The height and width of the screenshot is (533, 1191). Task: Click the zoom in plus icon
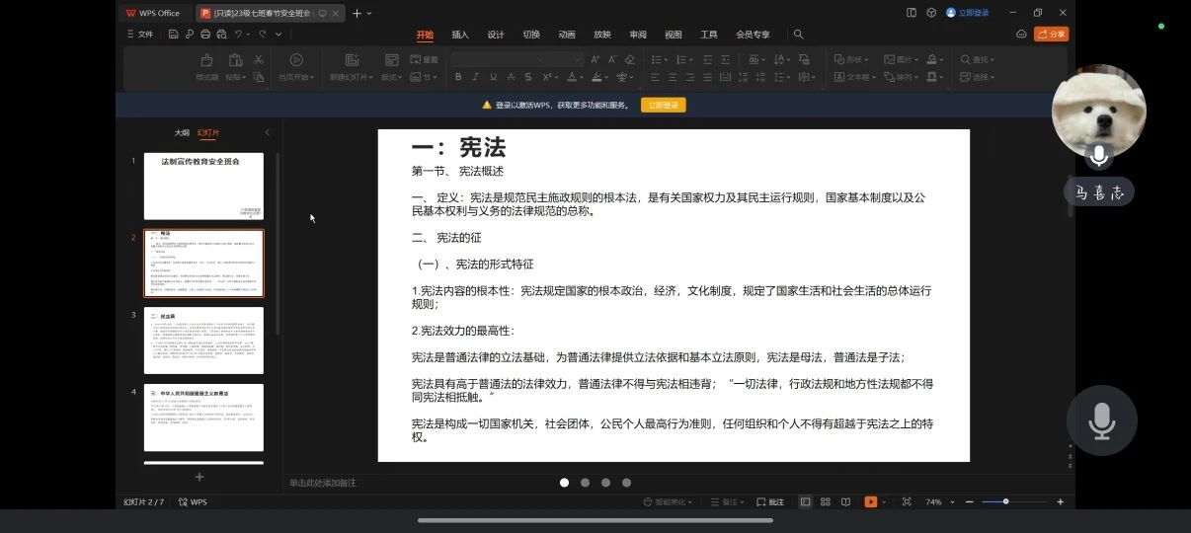(1061, 501)
